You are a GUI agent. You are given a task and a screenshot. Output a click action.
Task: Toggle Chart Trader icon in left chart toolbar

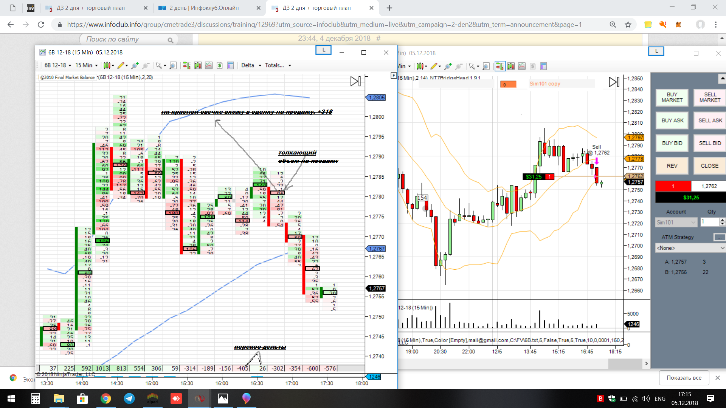[186, 65]
